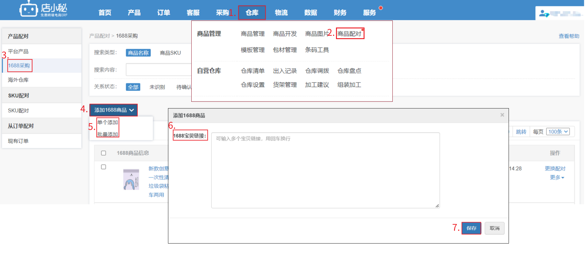This screenshot has width=588, height=253.
Task: Select 海外仓库 in the sidebar
Action: (42, 80)
